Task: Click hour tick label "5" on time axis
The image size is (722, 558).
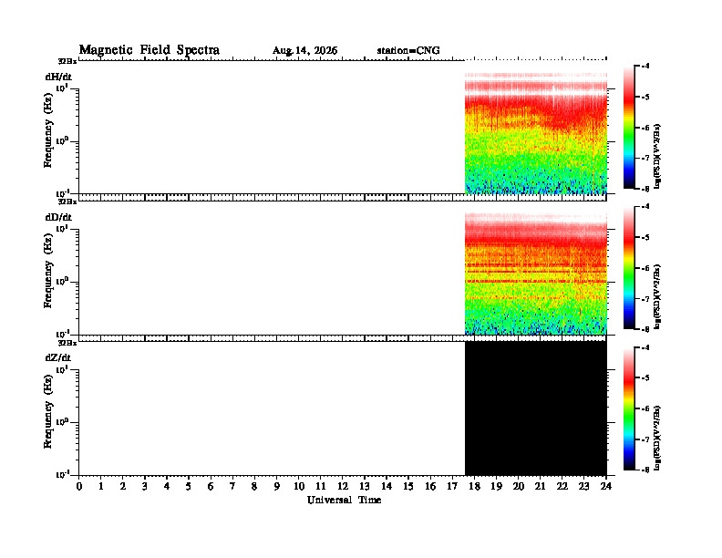Action: click(189, 487)
